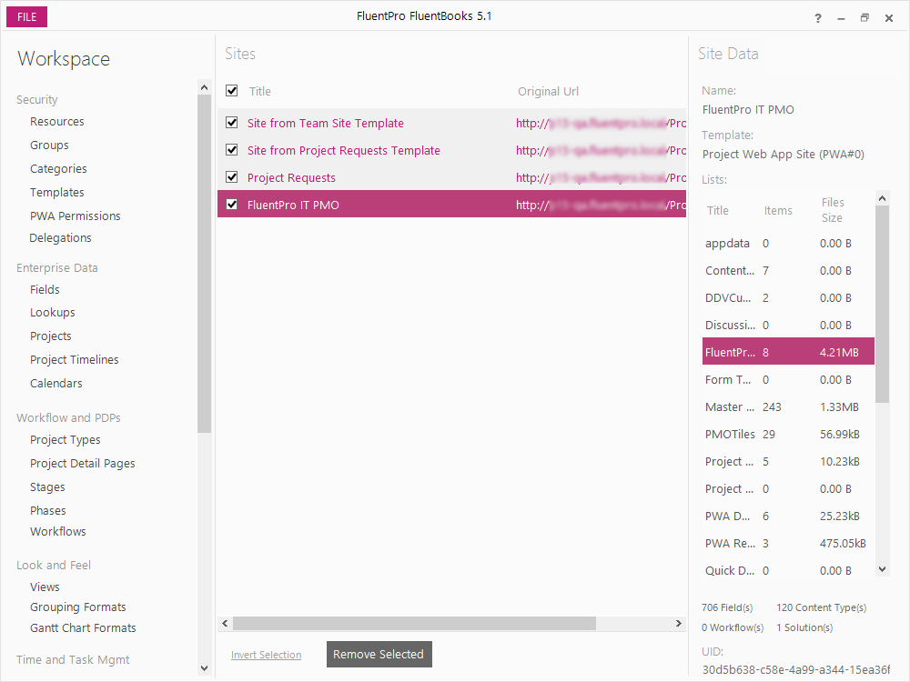910x682 pixels.
Task: Open Fields under Enterprise Data
Action: 45,289
